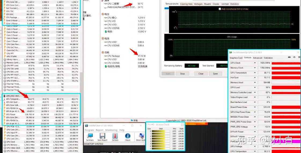The height and width of the screenshot is (153, 301).
Task: Switch to the Clocks tab
Action: tap(216, 4)
